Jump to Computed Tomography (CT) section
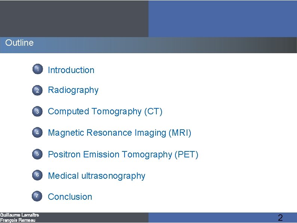Image resolution: width=297 pixels, height=223 pixels. [x=105, y=111]
